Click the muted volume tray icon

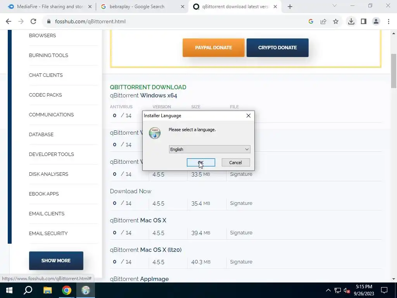pyautogui.click(x=347, y=290)
